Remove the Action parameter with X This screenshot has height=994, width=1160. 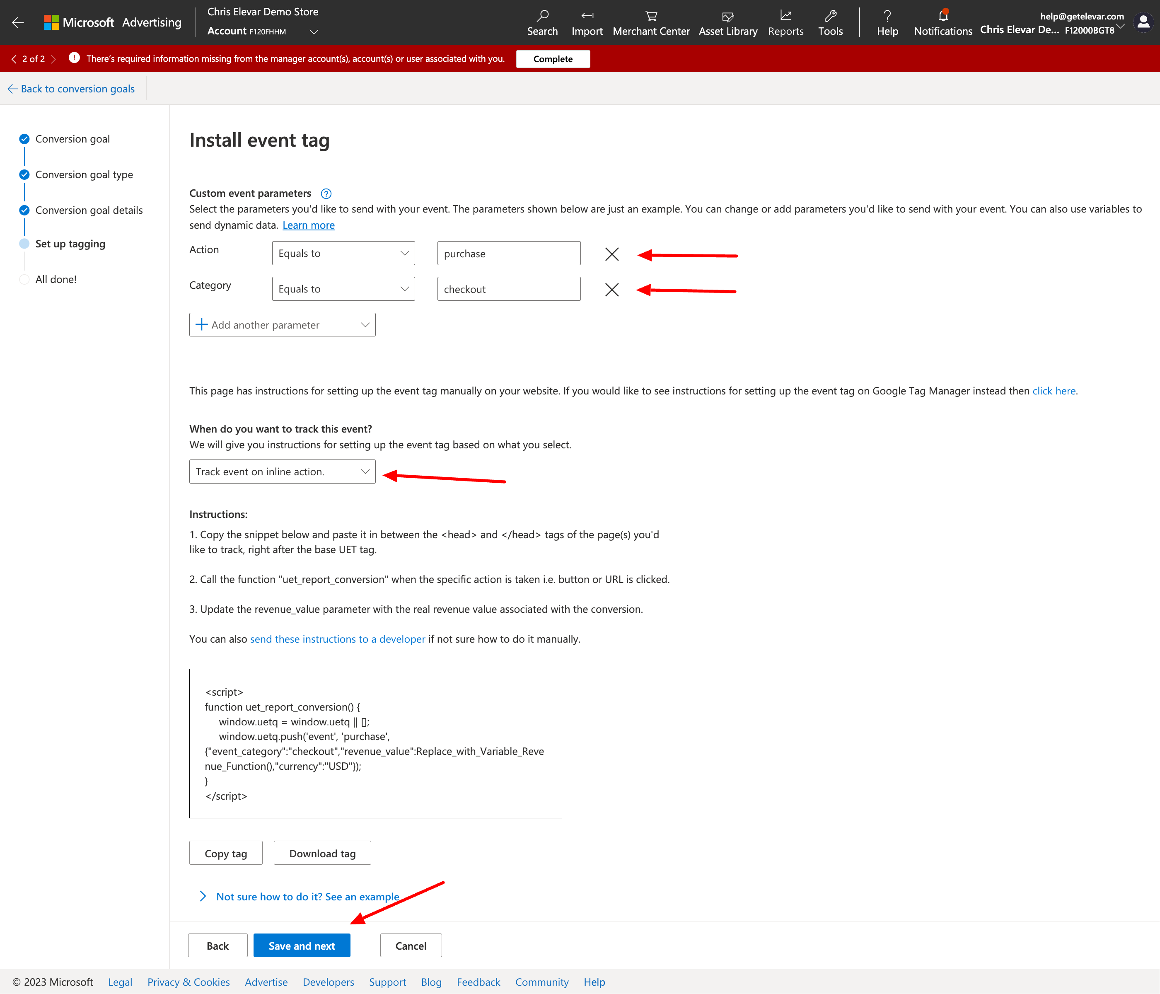pos(611,254)
